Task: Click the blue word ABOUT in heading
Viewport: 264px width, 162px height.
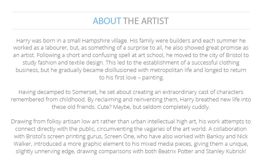Action: click(107, 21)
